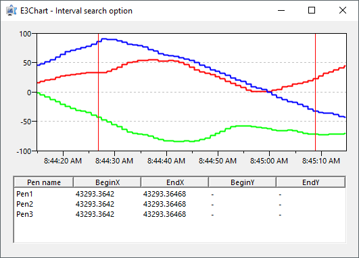Click the -100 value on the Y axis
The height and width of the screenshot is (258, 359).
[x=24, y=151]
